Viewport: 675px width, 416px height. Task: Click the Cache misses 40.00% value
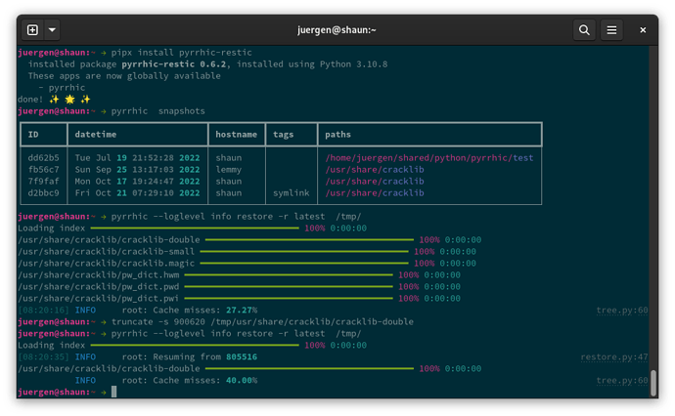pyautogui.click(x=242, y=380)
